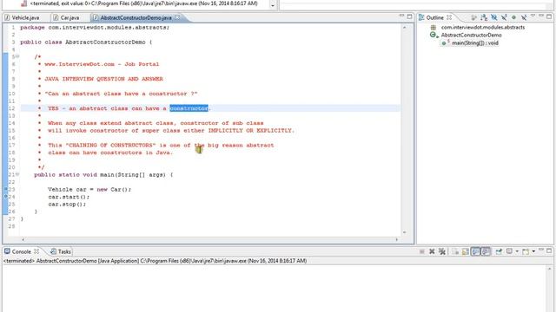
Task: Click the editor horizontal scrollbar left arrow
Action: click(23, 239)
